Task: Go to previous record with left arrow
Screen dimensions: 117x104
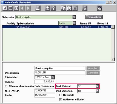Action: (22, 8)
